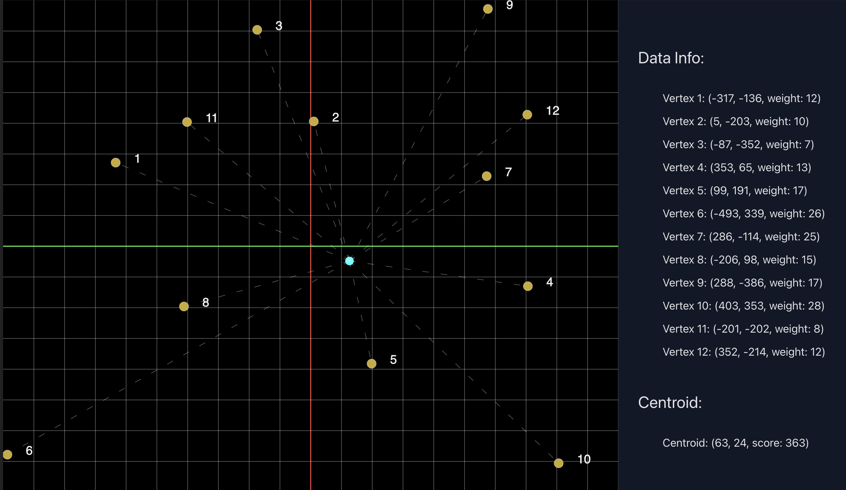
Task: Click the number label 11 beside its vertex
Action: [x=211, y=118]
